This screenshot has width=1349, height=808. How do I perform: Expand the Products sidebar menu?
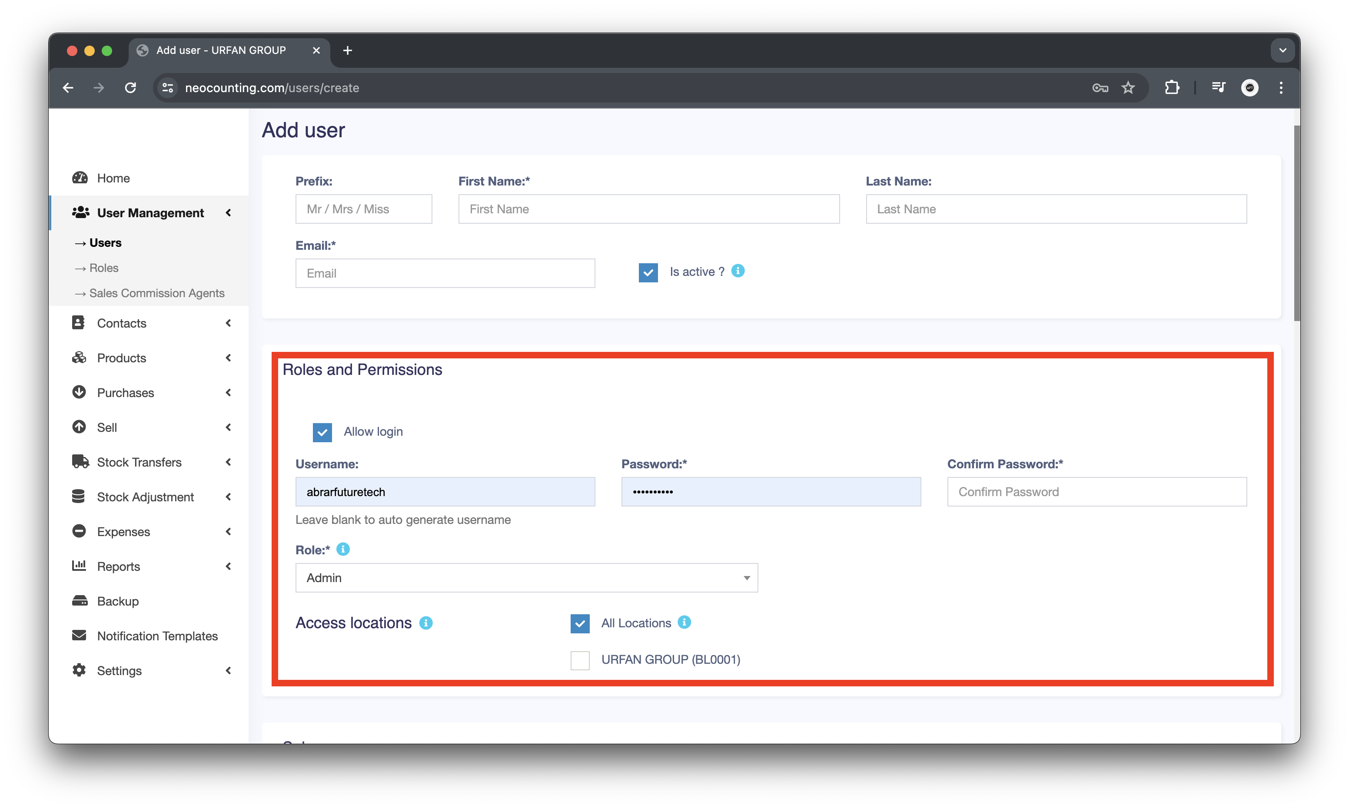(121, 358)
